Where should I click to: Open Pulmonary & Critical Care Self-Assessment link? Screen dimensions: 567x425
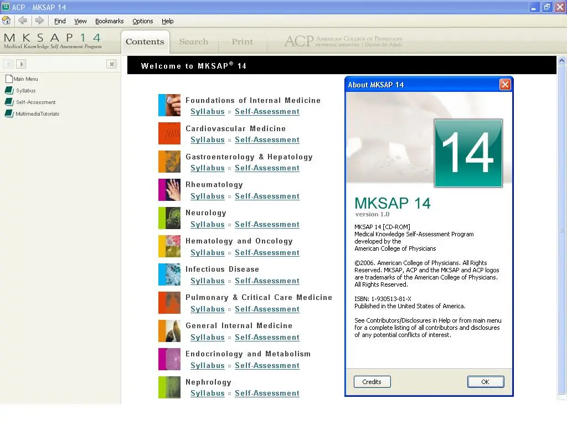point(267,309)
